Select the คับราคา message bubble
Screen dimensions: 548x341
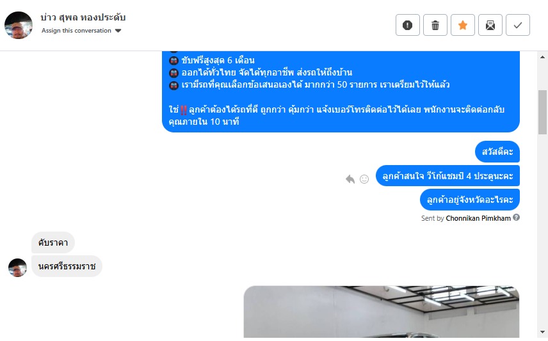pyautogui.click(x=53, y=242)
